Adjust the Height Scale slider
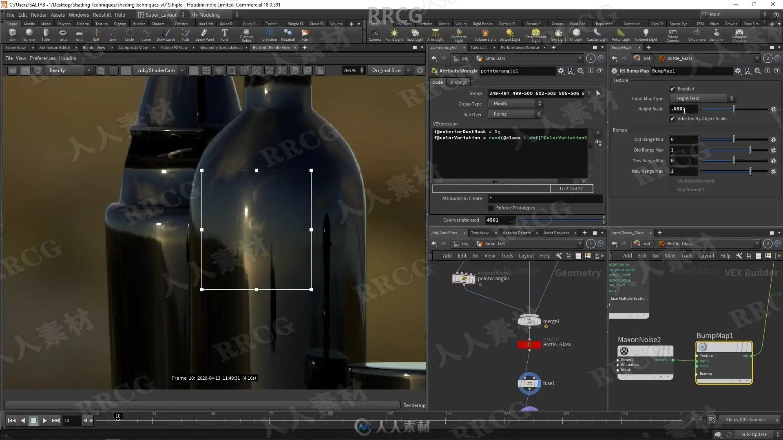The height and width of the screenshot is (440, 783). [733, 109]
